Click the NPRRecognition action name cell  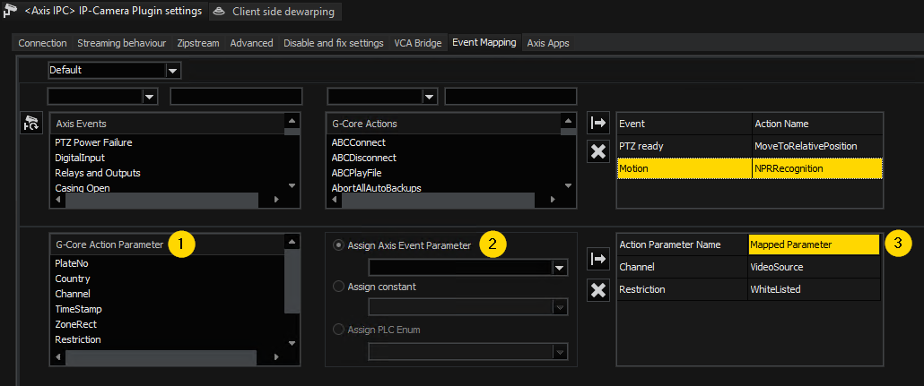(817, 168)
